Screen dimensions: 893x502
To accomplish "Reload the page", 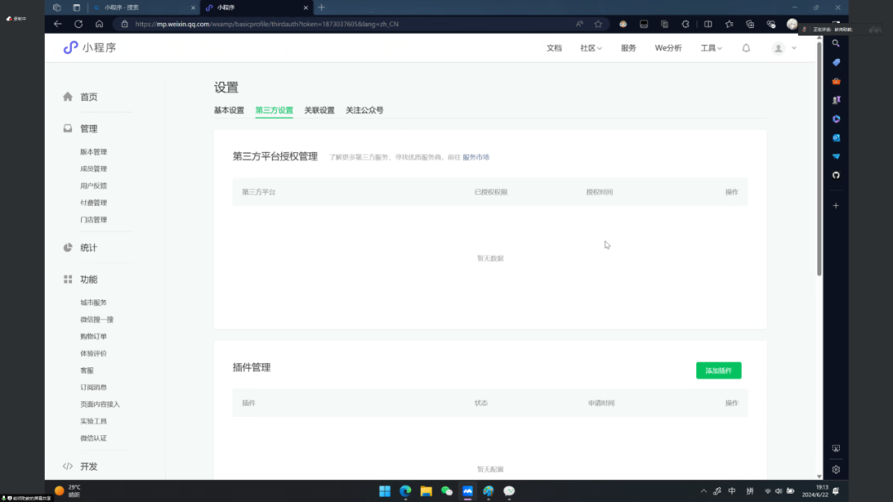I will (79, 24).
